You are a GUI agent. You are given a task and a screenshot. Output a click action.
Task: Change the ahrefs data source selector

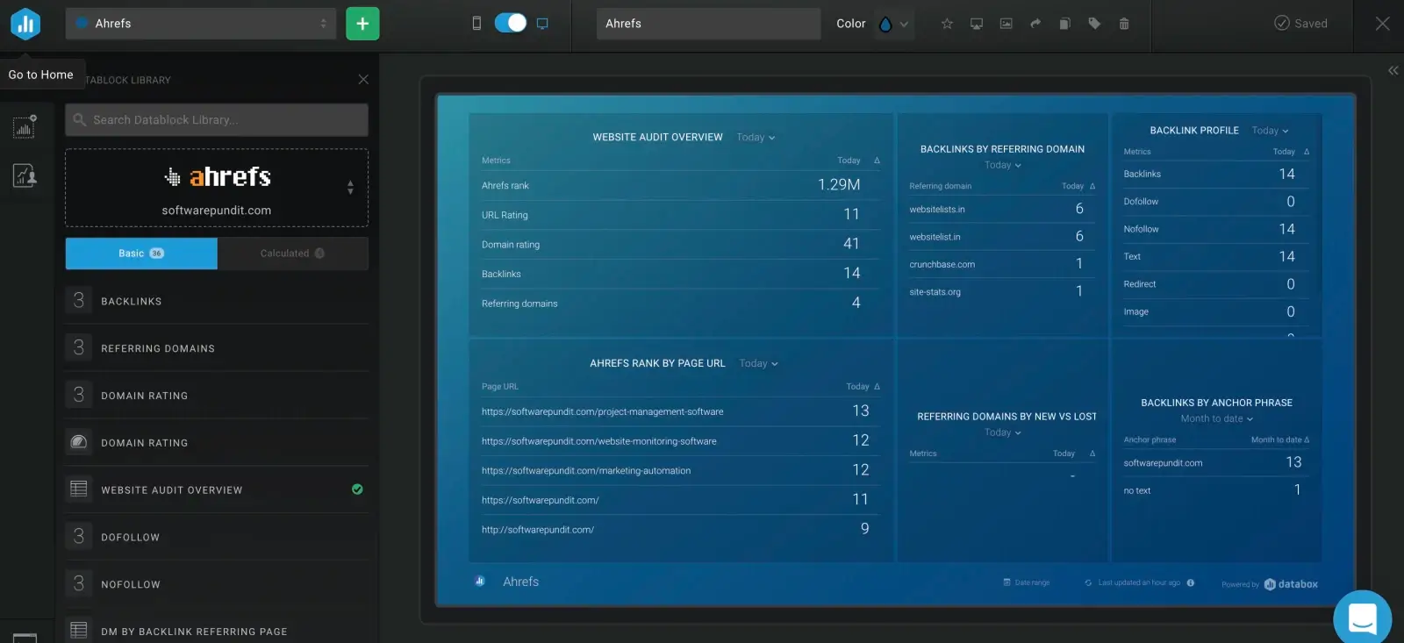coord(217,188)
